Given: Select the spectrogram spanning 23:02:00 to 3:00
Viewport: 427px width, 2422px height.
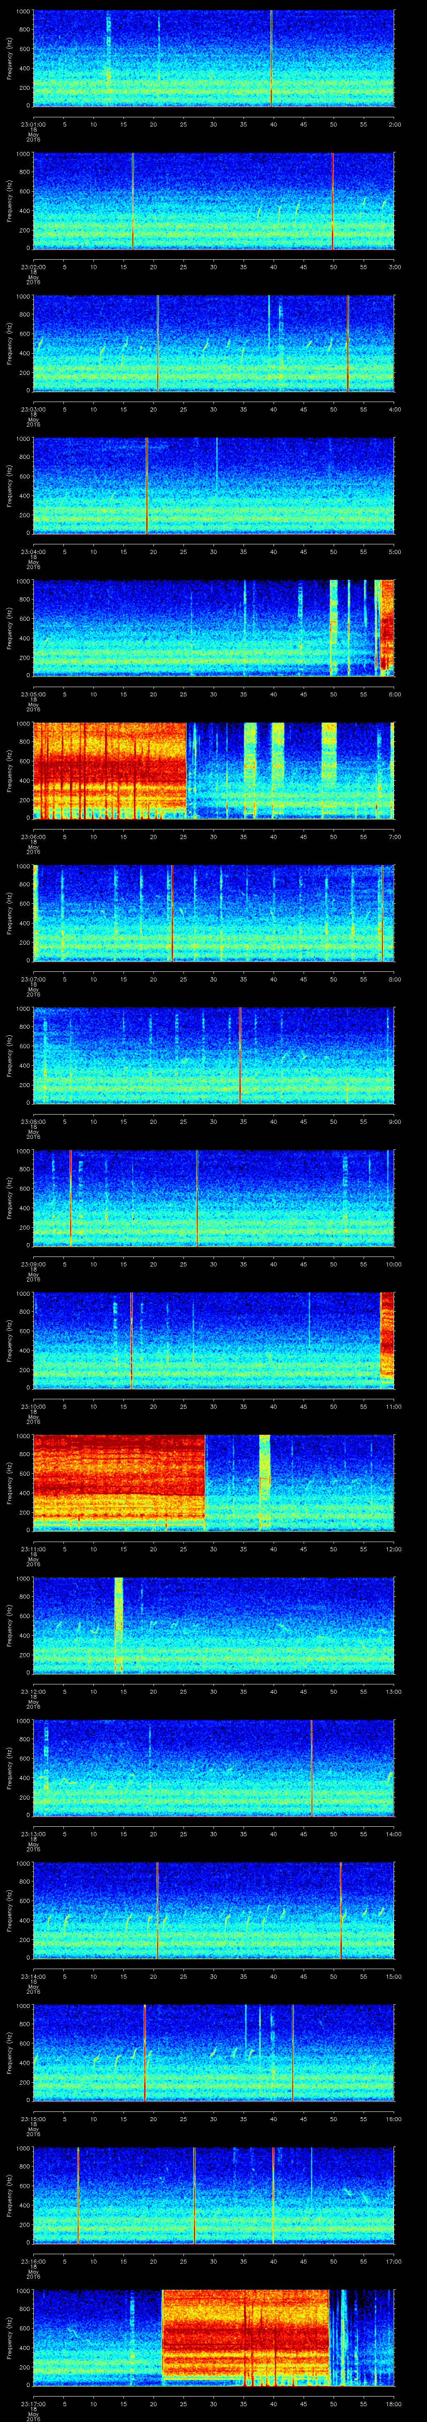Looking at the screenshot, I should pos(214,200).
